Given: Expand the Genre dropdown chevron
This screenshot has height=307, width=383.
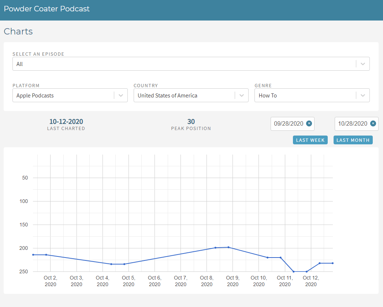Looking at the screenshot, I should tap(363, 95).
